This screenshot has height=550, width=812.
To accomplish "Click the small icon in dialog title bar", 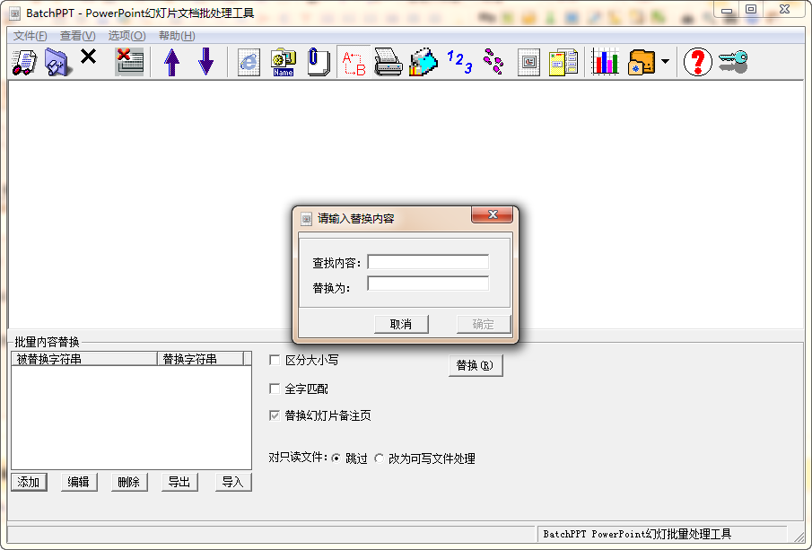I will [306, 219].
